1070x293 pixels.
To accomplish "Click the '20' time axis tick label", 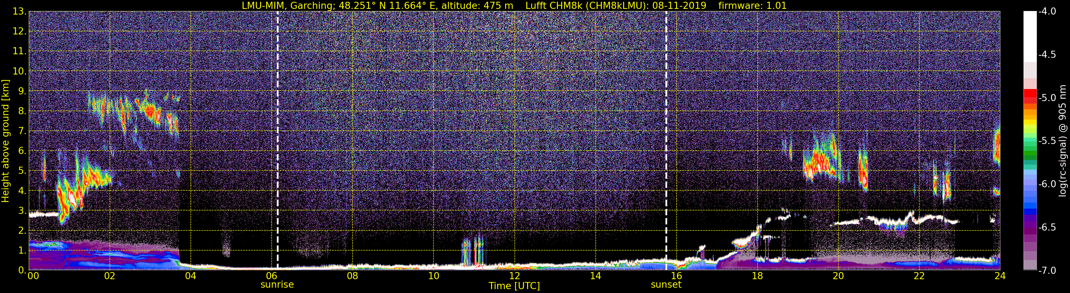I will point(838,276).
